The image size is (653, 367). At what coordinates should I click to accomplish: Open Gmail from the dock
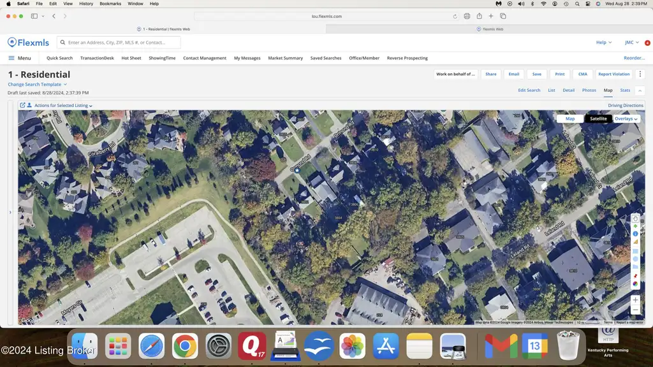[501, 346]
